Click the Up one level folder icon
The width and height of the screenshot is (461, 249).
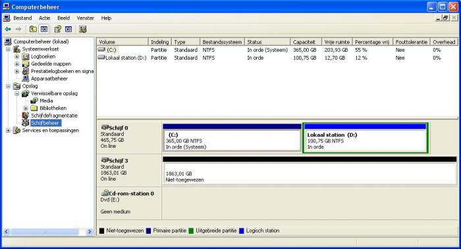tap(33, 29)
